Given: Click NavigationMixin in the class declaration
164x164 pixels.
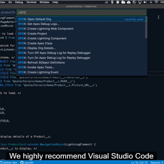Looking at the screenshot, I should point(52,144).
